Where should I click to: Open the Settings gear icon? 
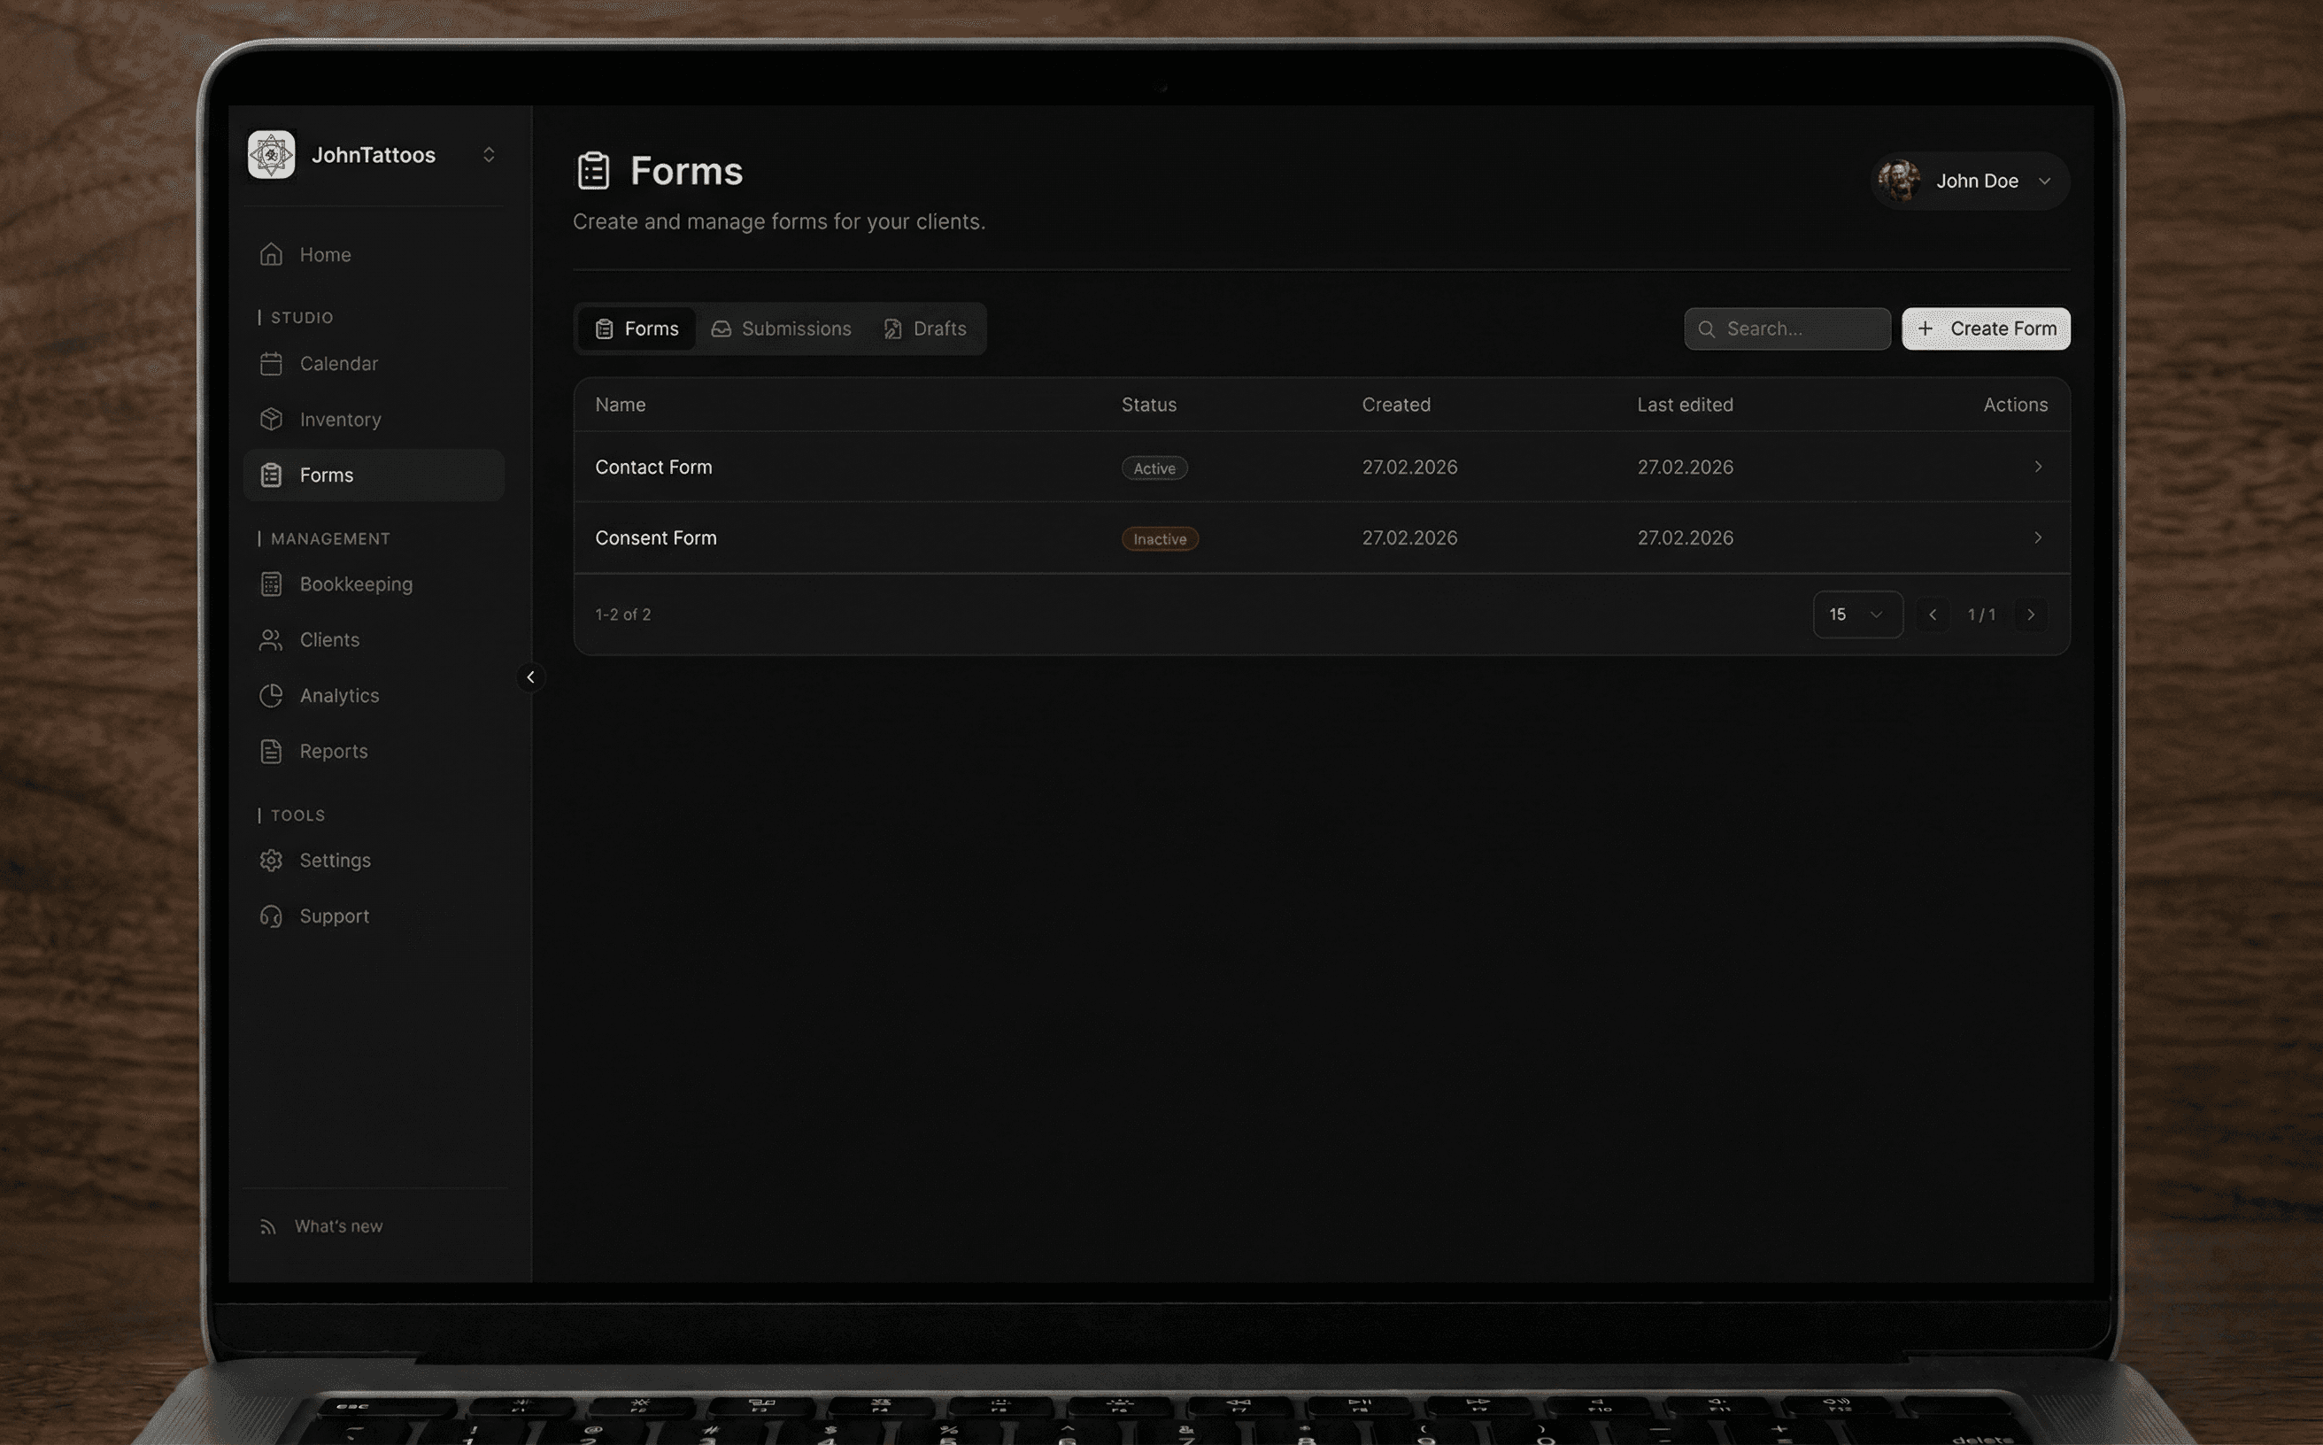tap(272, 860)
